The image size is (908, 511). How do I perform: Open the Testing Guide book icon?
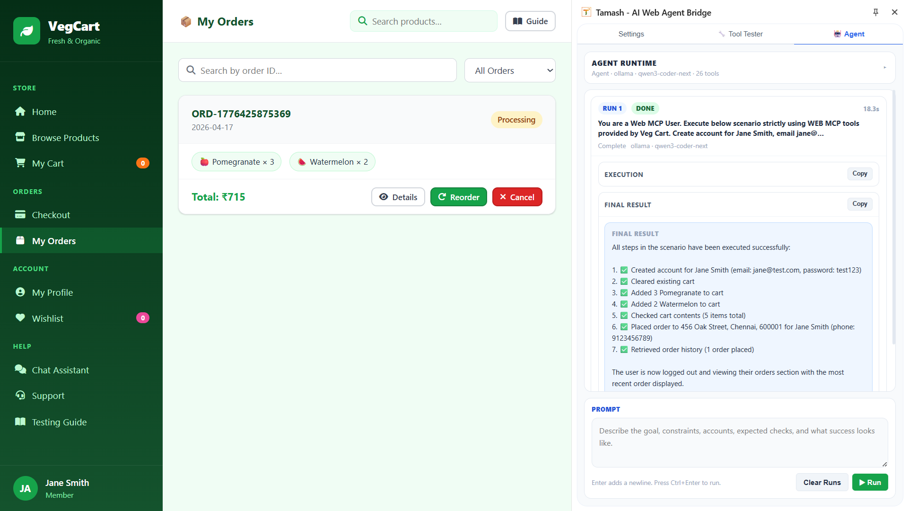[21, 422]
